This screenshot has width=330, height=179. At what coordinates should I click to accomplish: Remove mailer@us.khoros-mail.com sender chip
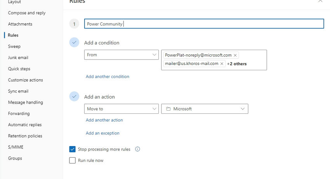click(x=222, y=64)
